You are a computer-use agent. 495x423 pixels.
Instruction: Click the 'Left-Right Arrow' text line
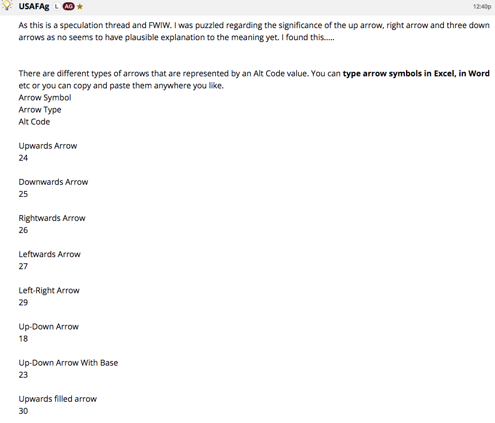click(x=49, y=290)
